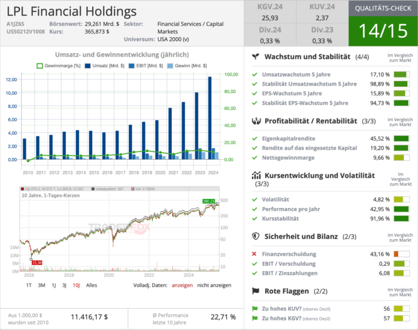
Task: Open the Umsatzwachstum 5 Jahre metric
Action: point(296,74)
